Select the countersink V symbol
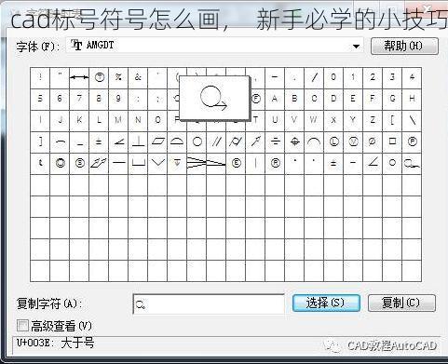Viewport: 448px width, 364px height. 157,163
